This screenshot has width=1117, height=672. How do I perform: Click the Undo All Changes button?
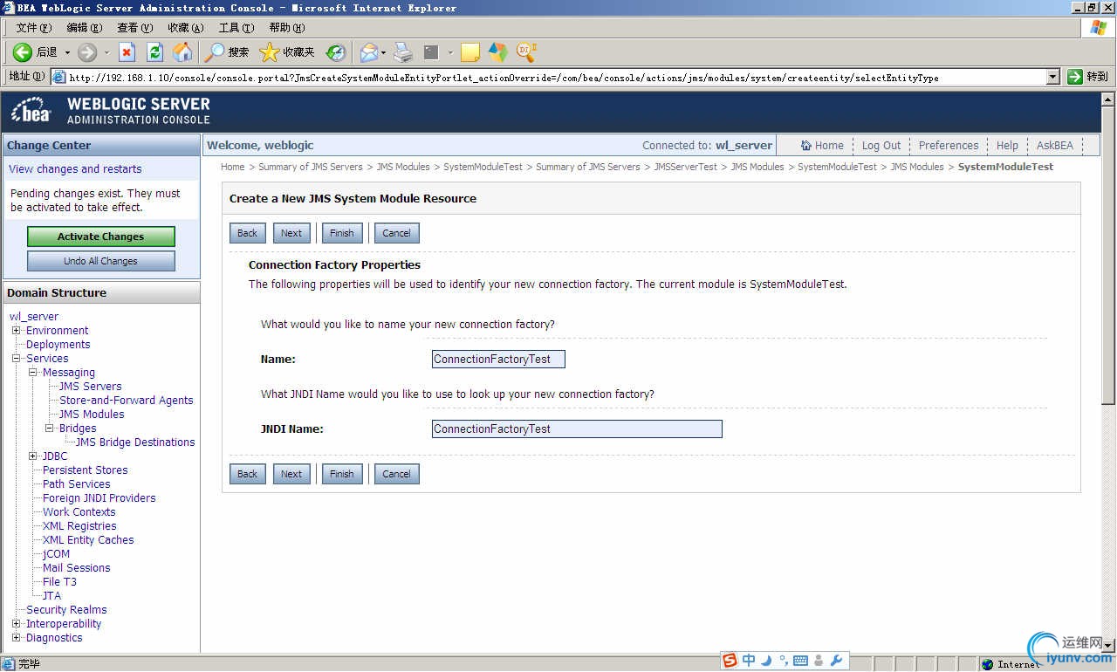[101, 261]
